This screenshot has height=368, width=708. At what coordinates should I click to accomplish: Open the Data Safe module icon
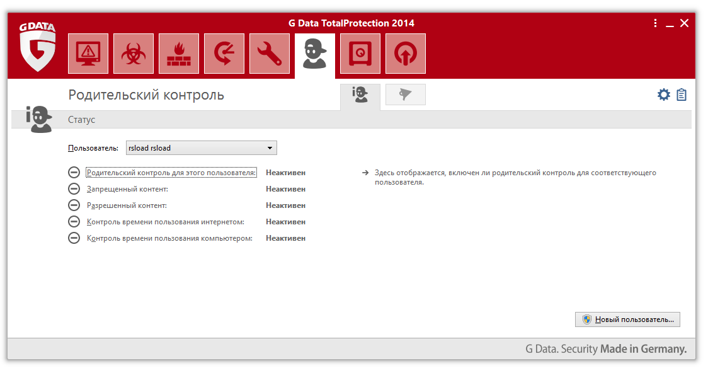360,54
